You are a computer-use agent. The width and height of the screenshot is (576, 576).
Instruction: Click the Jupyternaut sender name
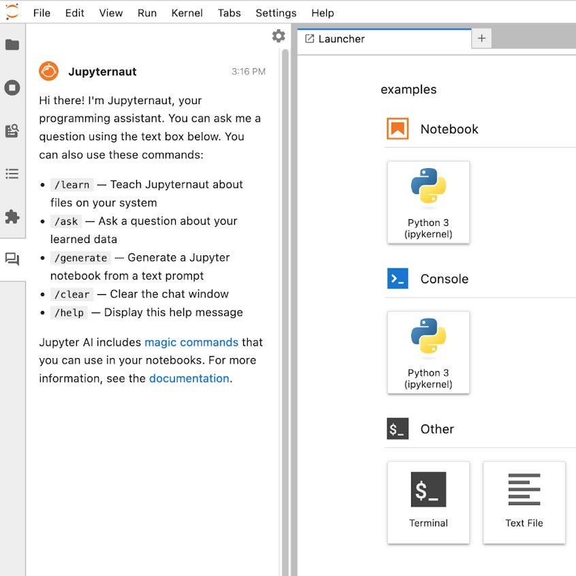coord(102,71)
